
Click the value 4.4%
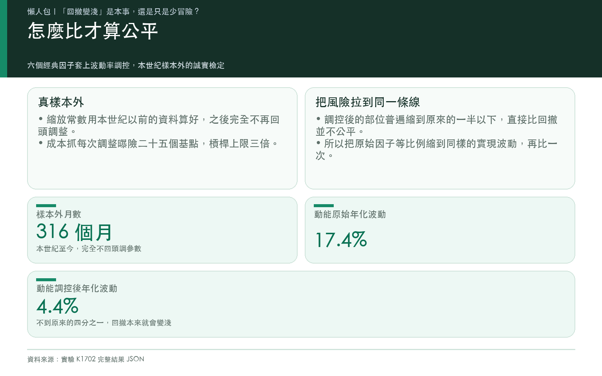point(57,306)
